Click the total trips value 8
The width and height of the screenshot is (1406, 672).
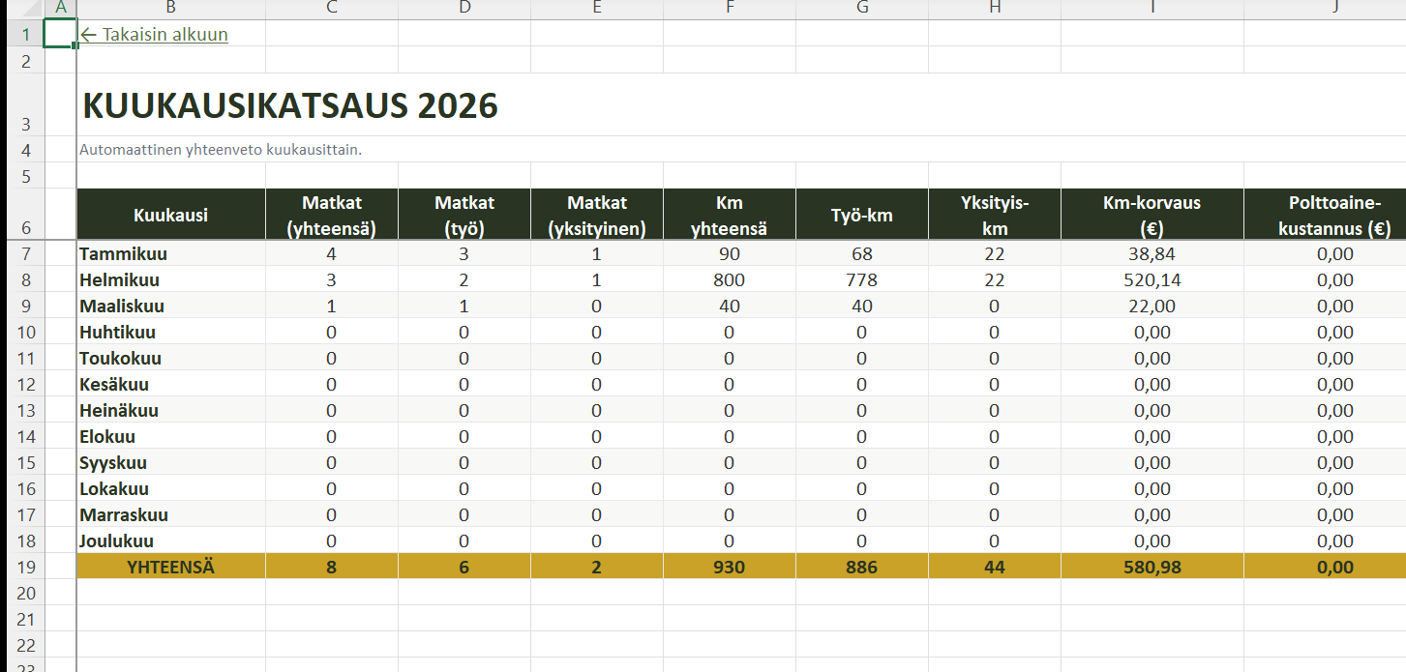point(332,568)
